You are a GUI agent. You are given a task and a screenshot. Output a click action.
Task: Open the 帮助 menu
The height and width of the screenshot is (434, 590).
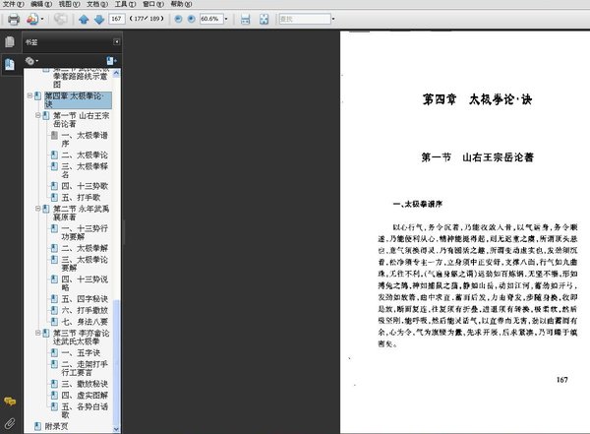(181, 4)
